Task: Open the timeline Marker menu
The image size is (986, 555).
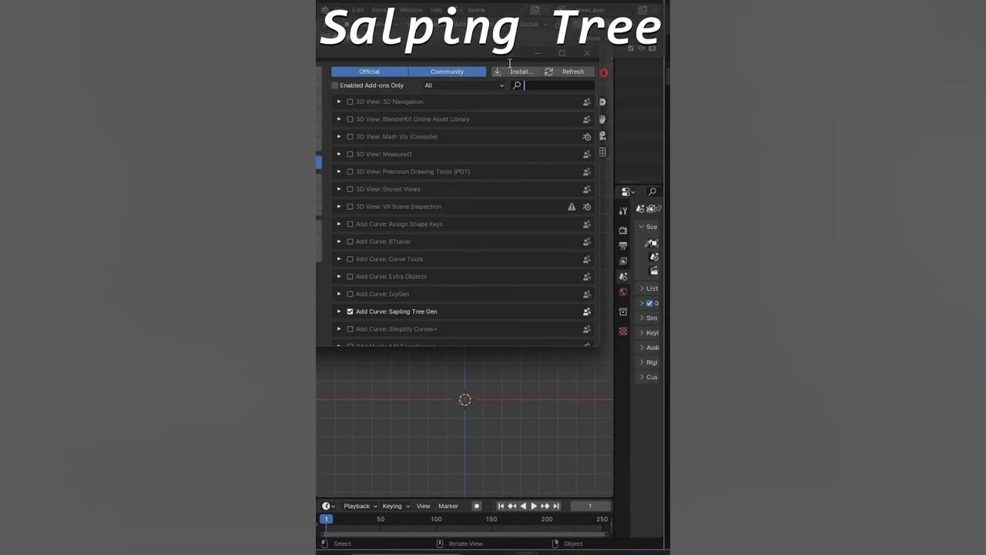Action: tap(448, 506)
